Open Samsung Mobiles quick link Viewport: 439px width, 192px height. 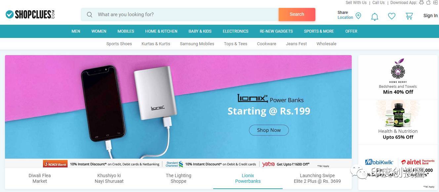click(x=197, y=44)
